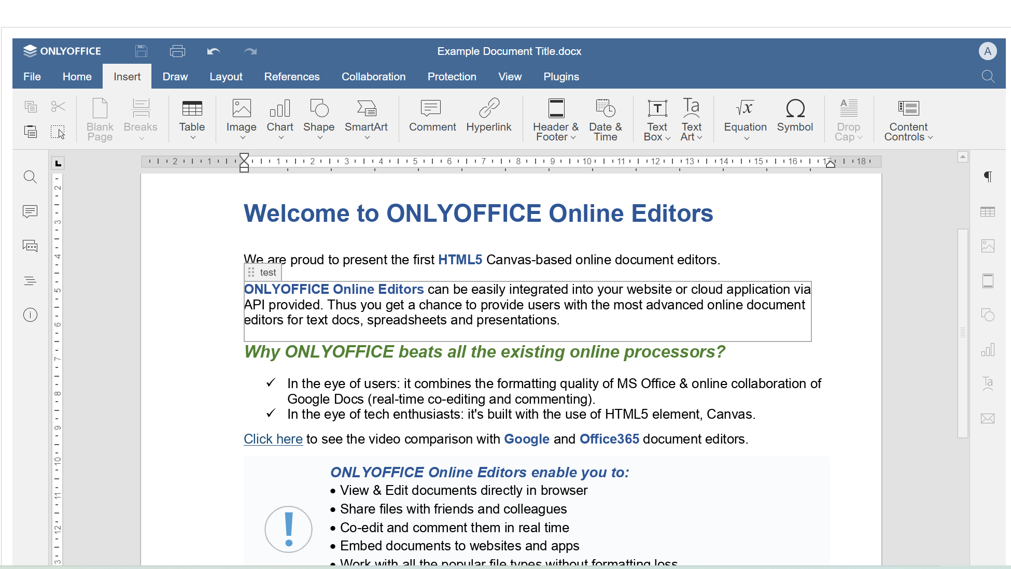The image size is (1011, 569).
Task: Switch to the Draw tab
Action: coord(175,77)
